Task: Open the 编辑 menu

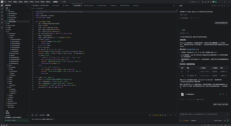Action: 15,2
